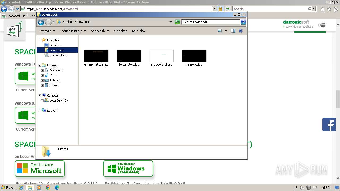Click the IE refresh page icon

228,9
